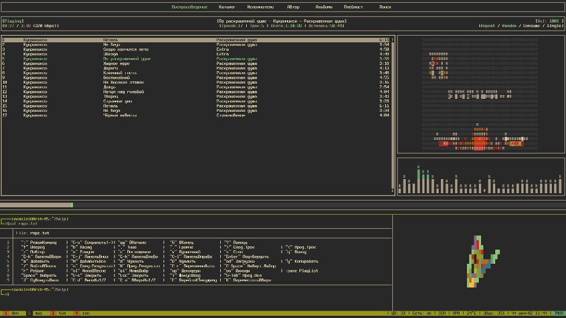Click the "y" Копировать entry
566x318 pixels.
(302, 261)
